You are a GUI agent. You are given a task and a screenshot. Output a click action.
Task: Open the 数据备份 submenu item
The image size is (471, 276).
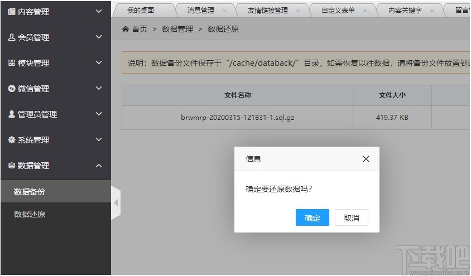[56, 191]
